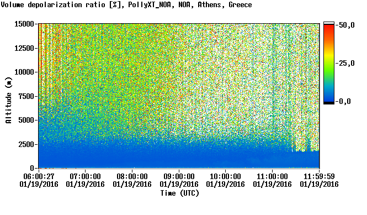Click the chart title mentioning PollyXT_NOA
This screenshot has width=367, height=215.
(126, 4)
